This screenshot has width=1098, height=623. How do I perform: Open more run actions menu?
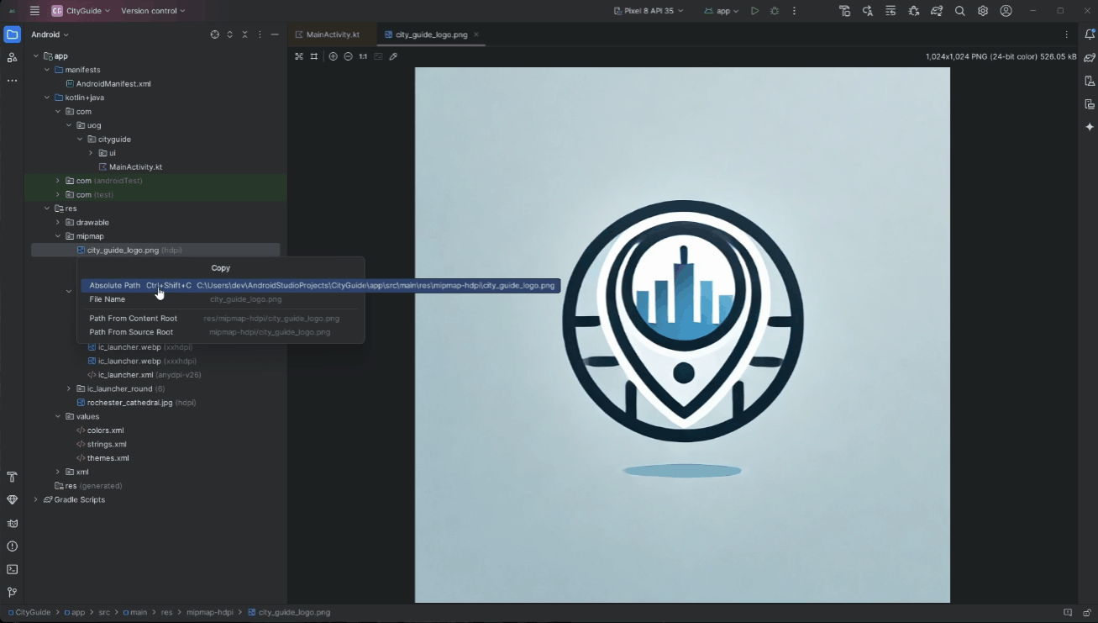click(x=794, y=11)
